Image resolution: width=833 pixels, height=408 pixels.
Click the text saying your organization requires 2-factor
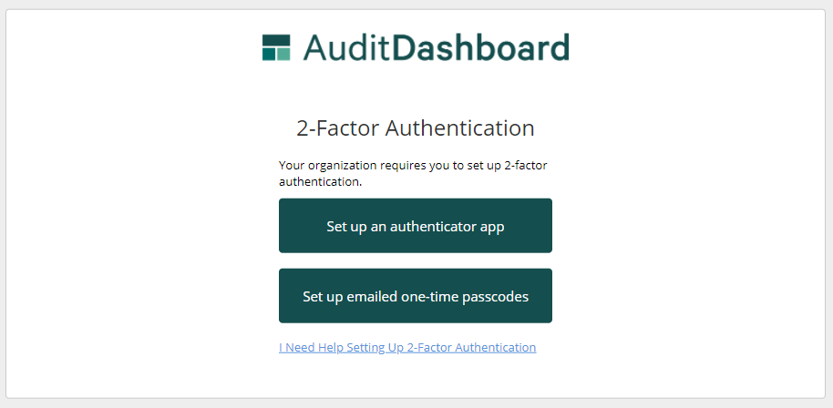(413, 173)
